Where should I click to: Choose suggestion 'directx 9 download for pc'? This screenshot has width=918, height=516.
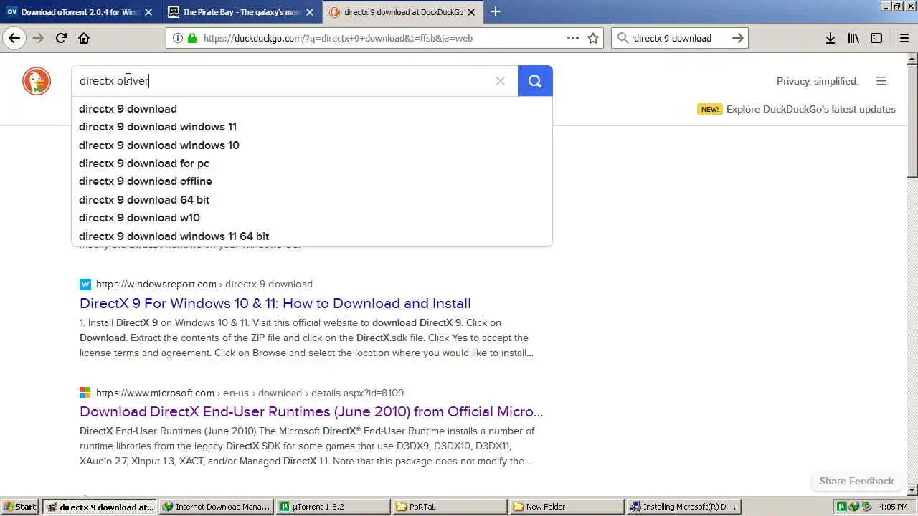pyautogui.click(x=312, y=163)
